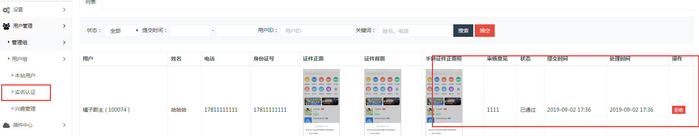Click the 审核意见 column header

point(497,59)
